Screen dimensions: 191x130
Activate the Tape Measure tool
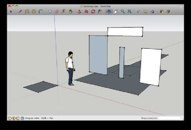pyautogui.click(x=63, y=12)
